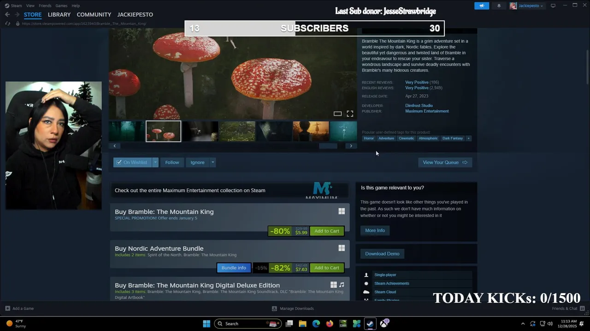Click the lock icon beside the URL

tap(18, 23)
